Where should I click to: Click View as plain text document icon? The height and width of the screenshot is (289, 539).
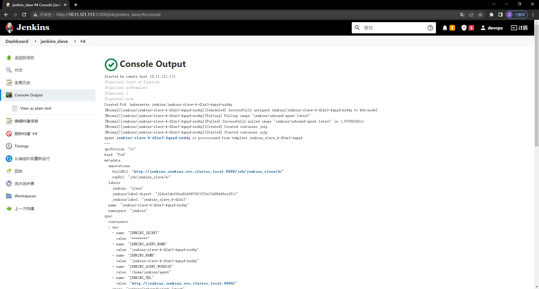click(x=15, y=108)
